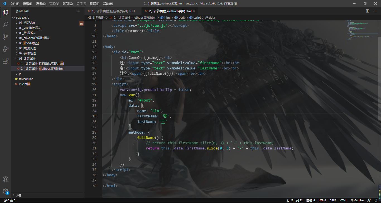Click breadcrumb file 2、计算属性_methods实现.html

pos(135,18)
